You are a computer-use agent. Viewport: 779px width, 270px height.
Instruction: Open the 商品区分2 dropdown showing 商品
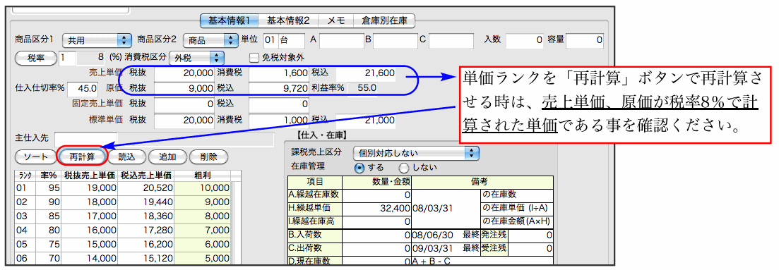coord(210,40)
